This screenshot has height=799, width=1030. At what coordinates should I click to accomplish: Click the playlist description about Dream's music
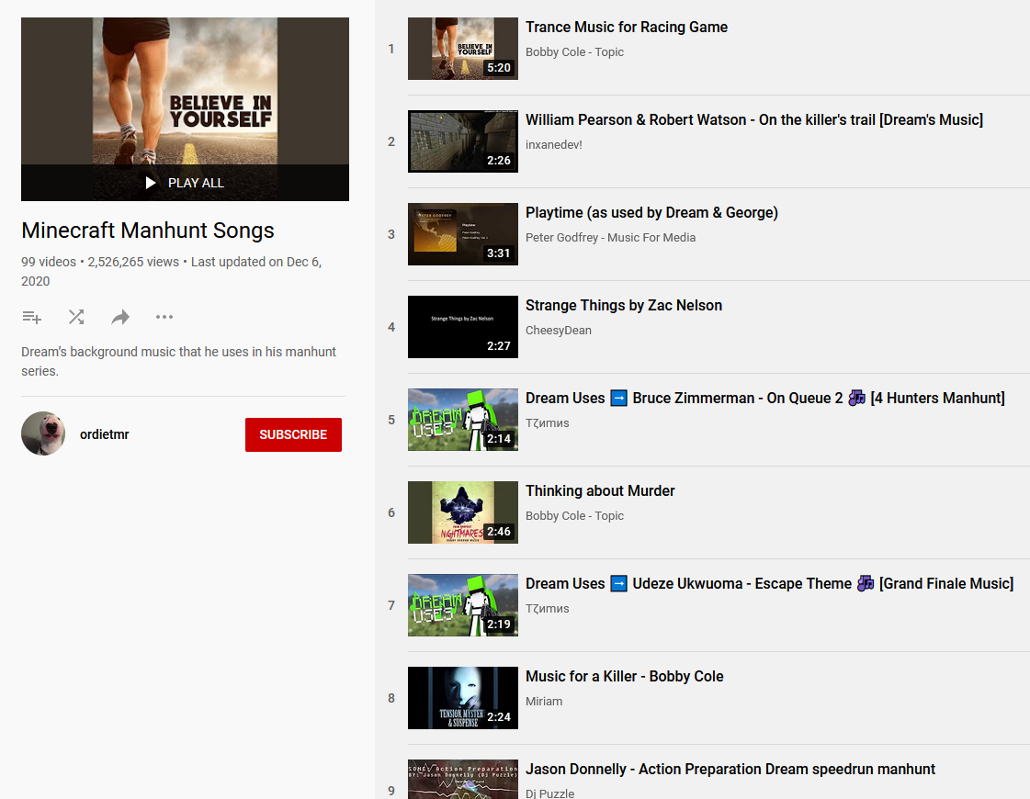tap(178, 361)
